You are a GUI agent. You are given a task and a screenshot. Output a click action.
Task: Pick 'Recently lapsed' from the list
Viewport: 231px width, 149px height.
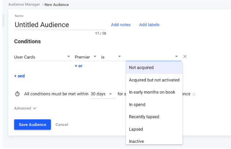click(x=154, y=117)
